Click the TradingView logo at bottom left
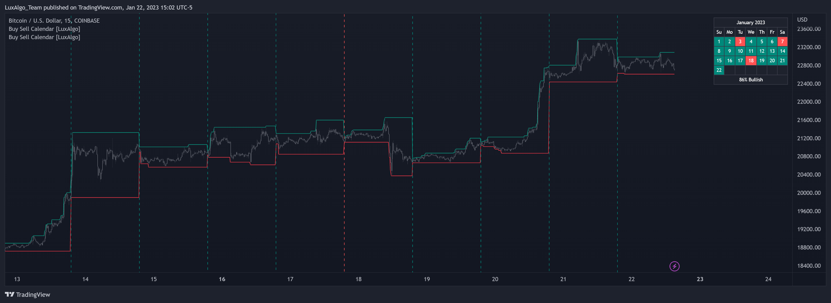The height and width of the screenshot is (303, 831). click(27, 294)
